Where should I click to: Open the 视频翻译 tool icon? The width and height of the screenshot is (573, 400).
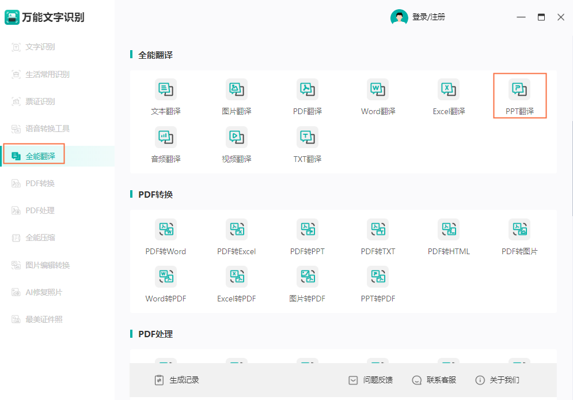237,137
